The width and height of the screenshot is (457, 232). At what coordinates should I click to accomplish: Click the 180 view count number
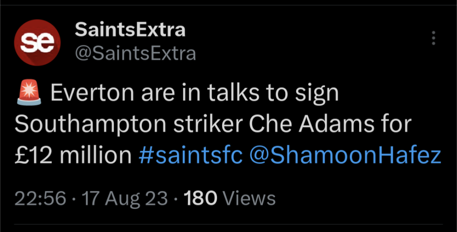click(199, 199)
